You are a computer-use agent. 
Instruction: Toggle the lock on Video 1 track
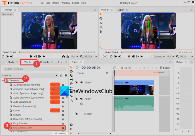[x=76, y=82]
